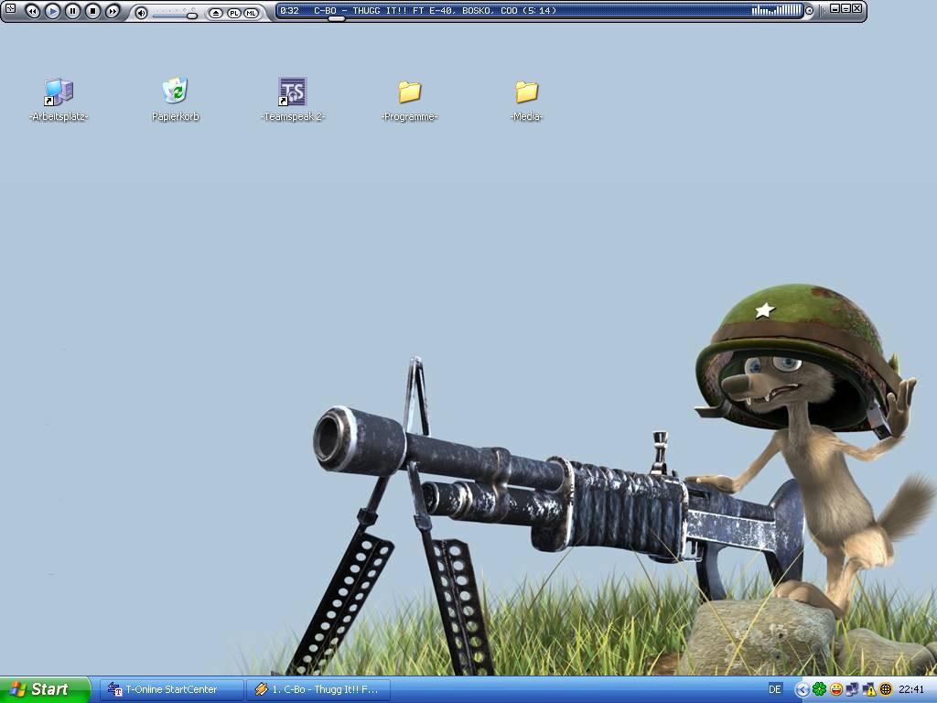Open the Winamp main menu icon
Screen dimensions: 937x703
pos(10,7)
